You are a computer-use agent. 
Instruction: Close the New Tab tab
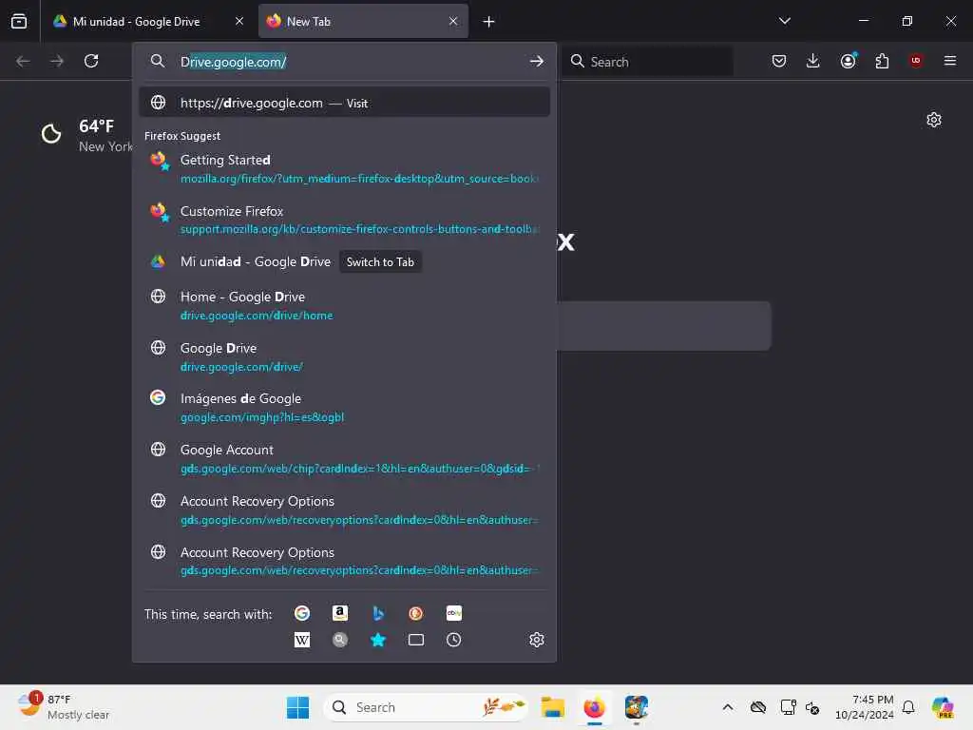click(x=453, y=21)
